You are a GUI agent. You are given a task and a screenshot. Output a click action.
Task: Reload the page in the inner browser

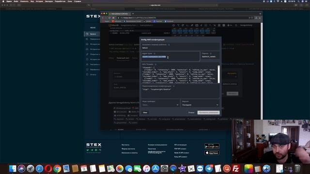click(109, 18)
